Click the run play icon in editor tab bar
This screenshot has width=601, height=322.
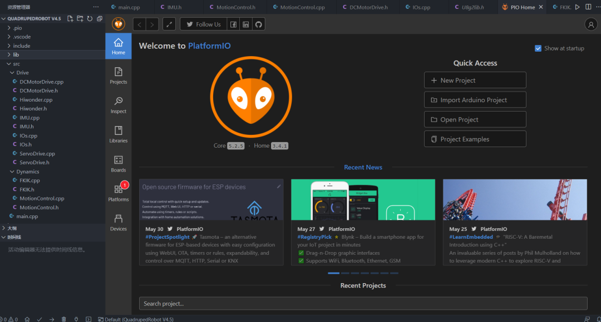click(x=577, y=7)
